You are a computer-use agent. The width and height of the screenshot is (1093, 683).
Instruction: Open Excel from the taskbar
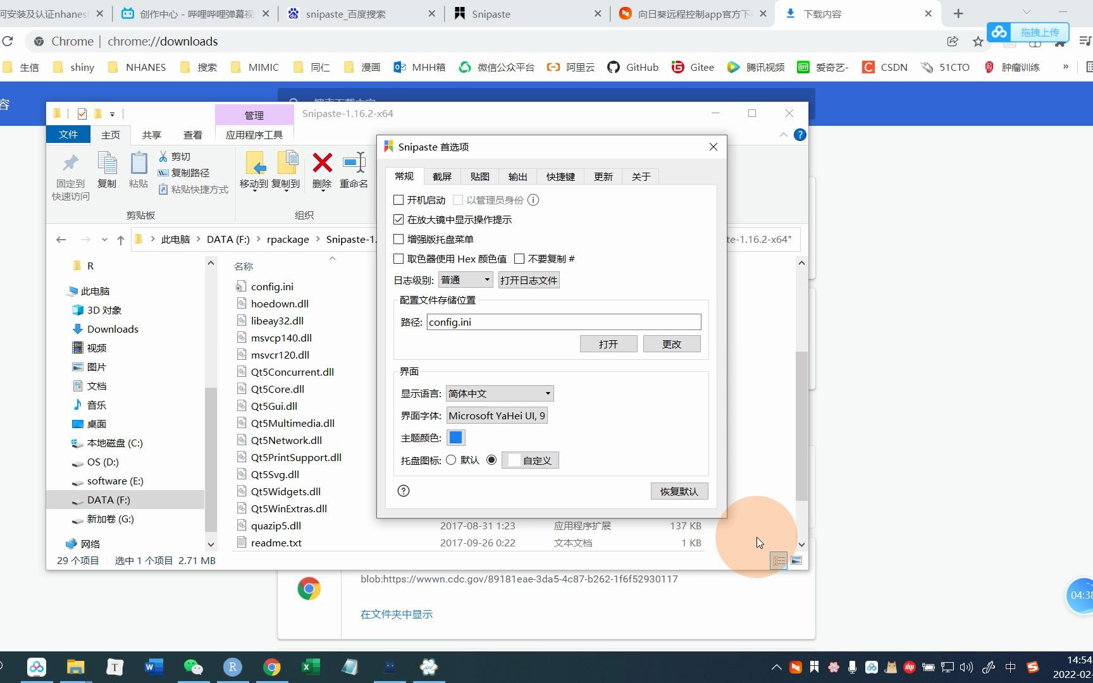click(x=310, y=667)
